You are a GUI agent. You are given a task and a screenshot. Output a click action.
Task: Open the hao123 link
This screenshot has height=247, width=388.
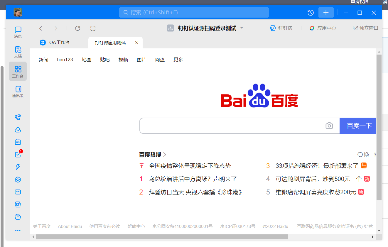[65, 60]
